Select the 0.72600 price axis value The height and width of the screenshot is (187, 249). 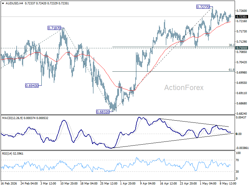click(242, 11)
